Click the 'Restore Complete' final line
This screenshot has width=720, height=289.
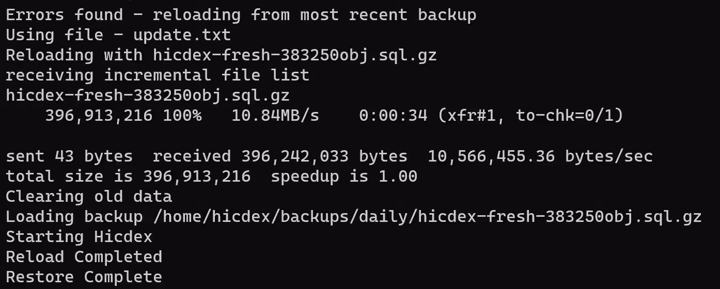(84, 277)
